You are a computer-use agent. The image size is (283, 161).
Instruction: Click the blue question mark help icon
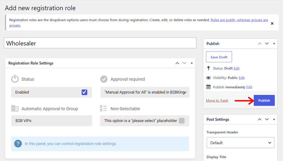tap(18, 144)
